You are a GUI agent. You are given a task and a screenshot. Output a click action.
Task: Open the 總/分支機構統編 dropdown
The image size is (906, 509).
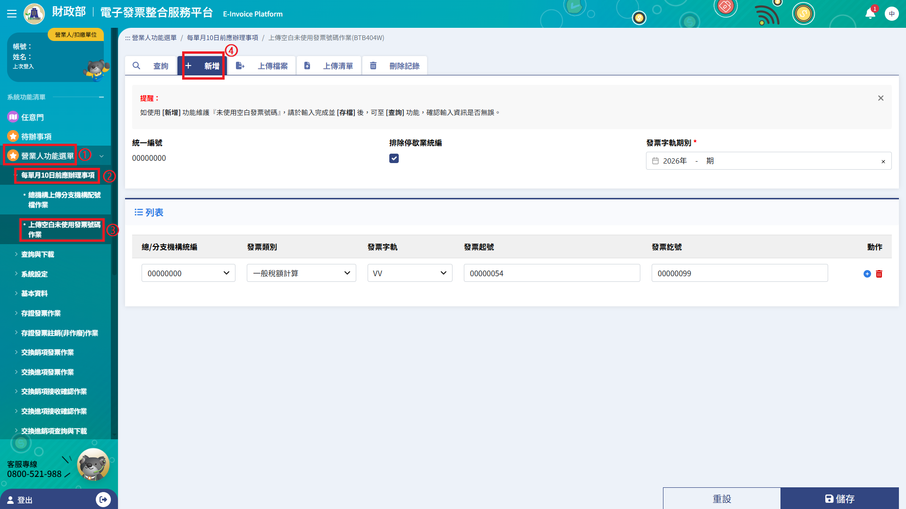[188, 273]
